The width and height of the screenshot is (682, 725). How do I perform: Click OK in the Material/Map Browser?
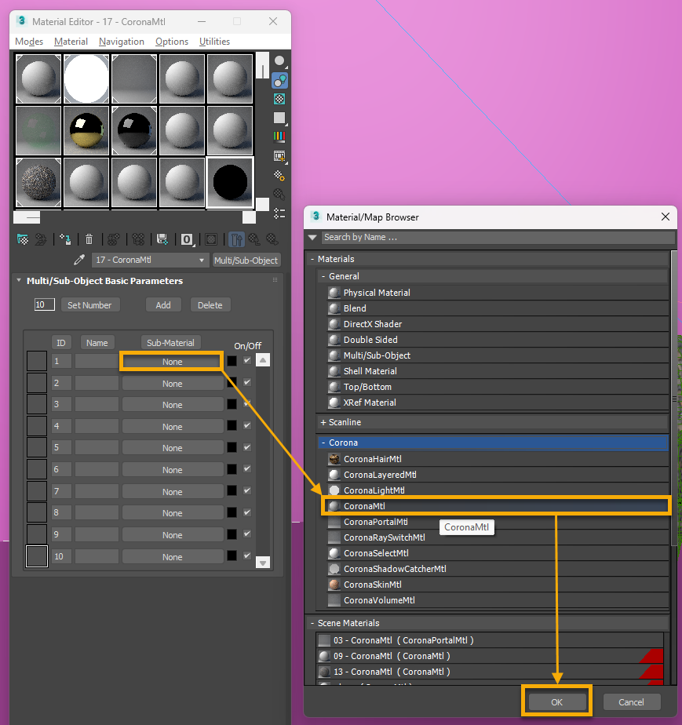[x=556, y=702]
